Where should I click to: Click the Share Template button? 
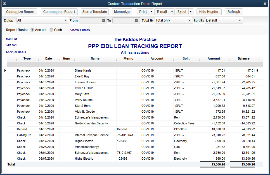coord(95,12)
